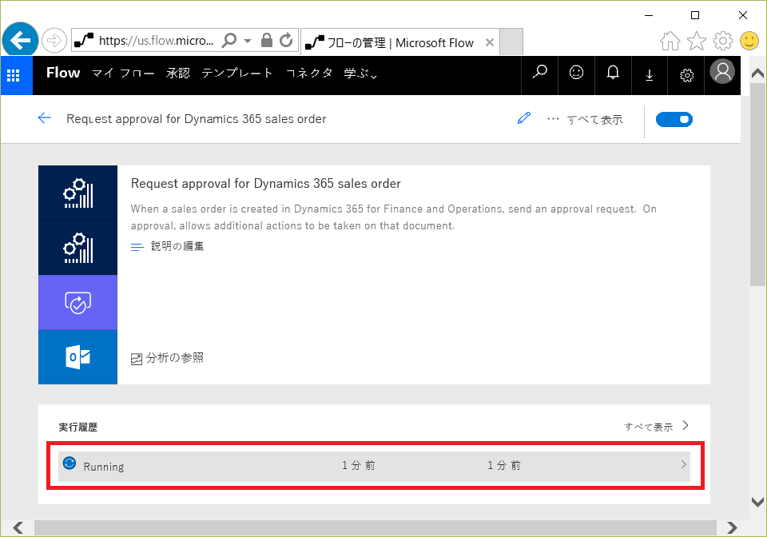Click the address bar search magnifier icon

pos(229,40)
